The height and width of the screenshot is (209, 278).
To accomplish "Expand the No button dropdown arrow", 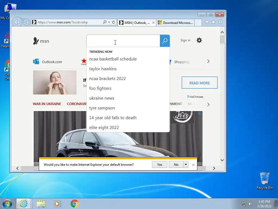I will [x=186, y=165].
